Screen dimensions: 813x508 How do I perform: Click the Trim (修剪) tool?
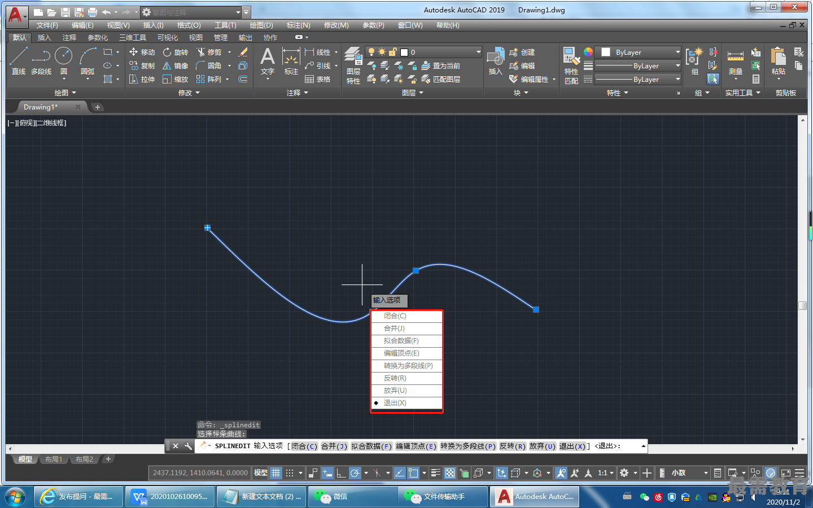[208, 52]
